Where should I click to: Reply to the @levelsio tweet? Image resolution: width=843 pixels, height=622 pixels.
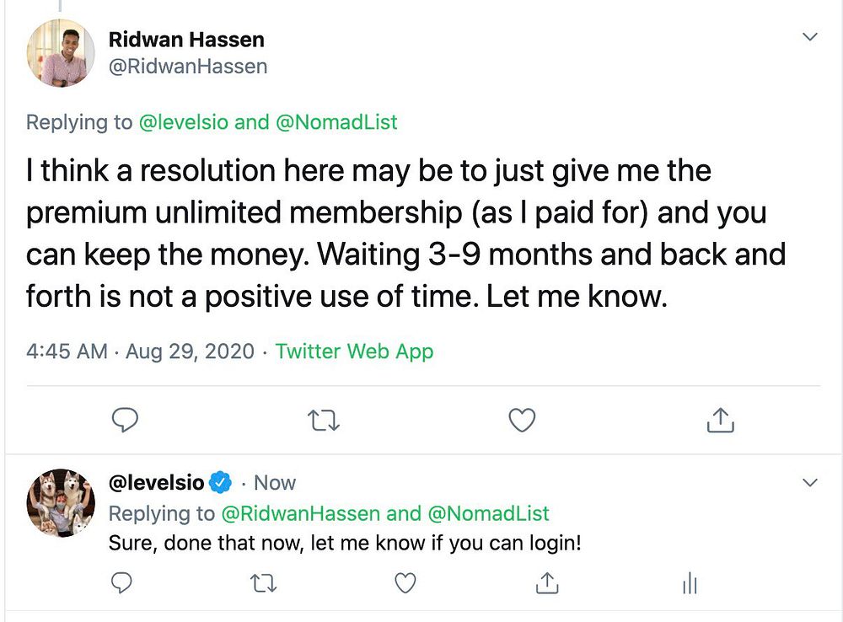coord(124,582)
